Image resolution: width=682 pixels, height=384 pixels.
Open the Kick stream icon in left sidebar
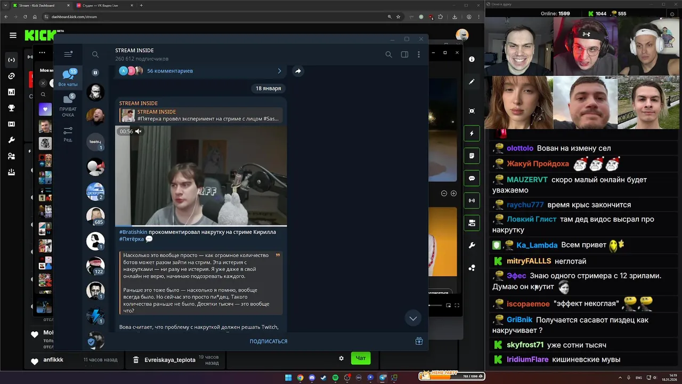[11, 60]
